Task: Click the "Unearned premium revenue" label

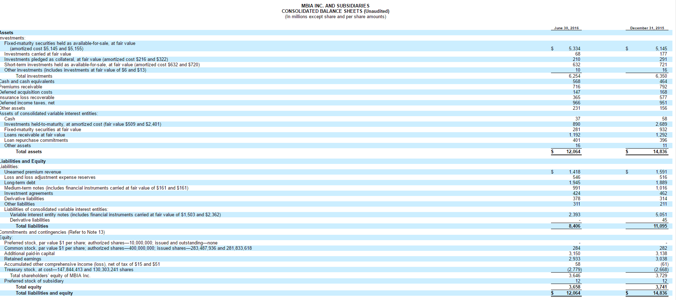Action: tap(32, 172)
